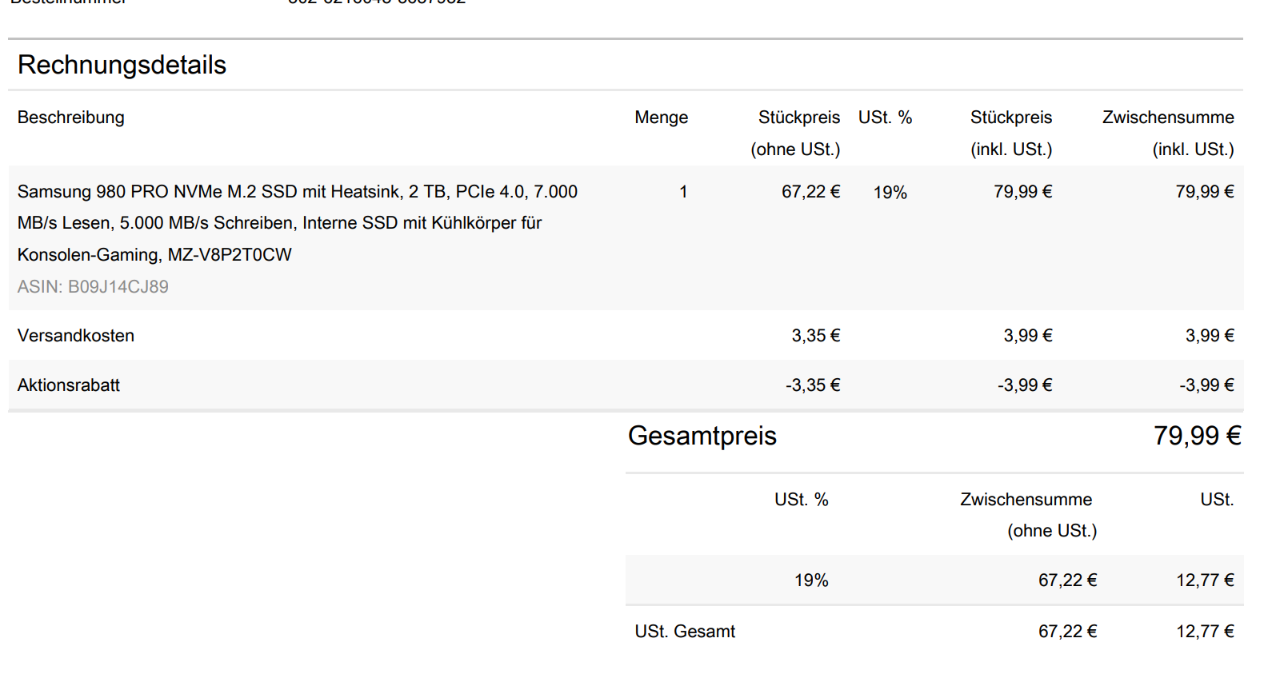Screen dimensions: 1288x694
Task: Click the Stückpreis (ohne USt.) column header
Action: (x=795, y=133)
